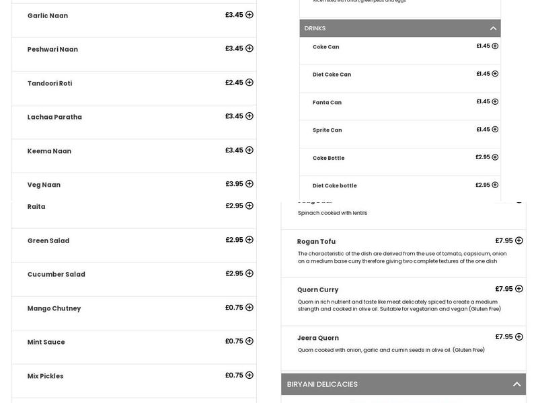The height and width of the screenshot is (403, 538).
Task: Add Garlic Naan using plus icon
Action: [x=249, y=15]
